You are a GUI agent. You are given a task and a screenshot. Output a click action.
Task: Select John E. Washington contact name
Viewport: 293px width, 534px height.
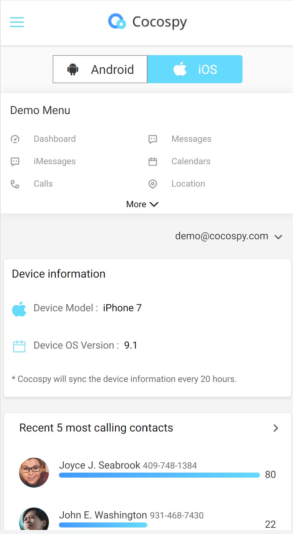point(103,515)
